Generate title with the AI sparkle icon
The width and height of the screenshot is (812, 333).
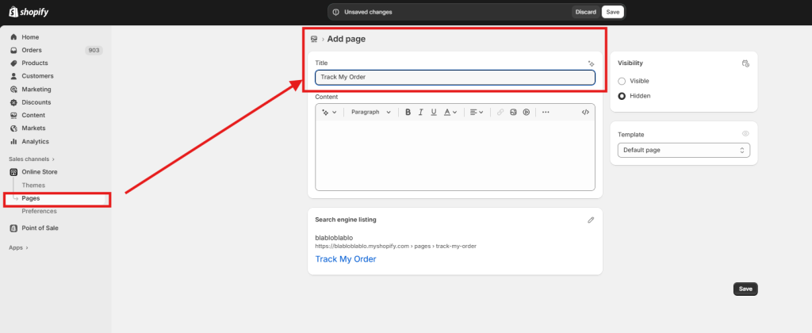point(591,63)
